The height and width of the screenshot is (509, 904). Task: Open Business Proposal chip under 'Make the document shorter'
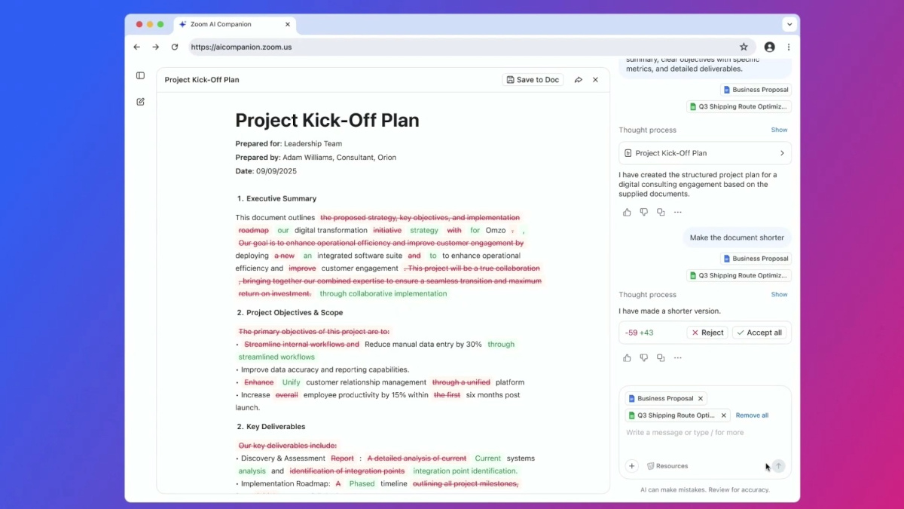pos(756,259)
